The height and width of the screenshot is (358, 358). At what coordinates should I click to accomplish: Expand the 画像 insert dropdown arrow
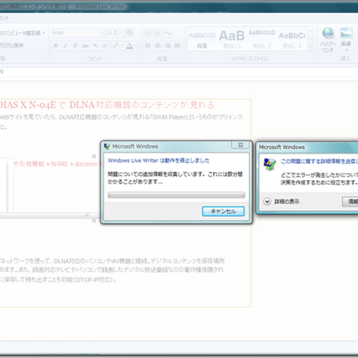pyautogui.click(x=346, y=50)
